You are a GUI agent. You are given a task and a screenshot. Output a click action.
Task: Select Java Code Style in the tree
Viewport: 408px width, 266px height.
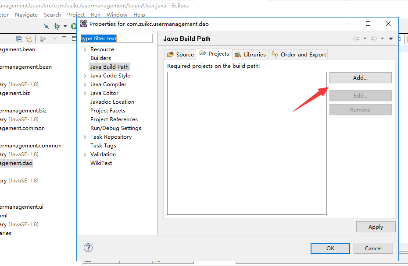[110, 76]
